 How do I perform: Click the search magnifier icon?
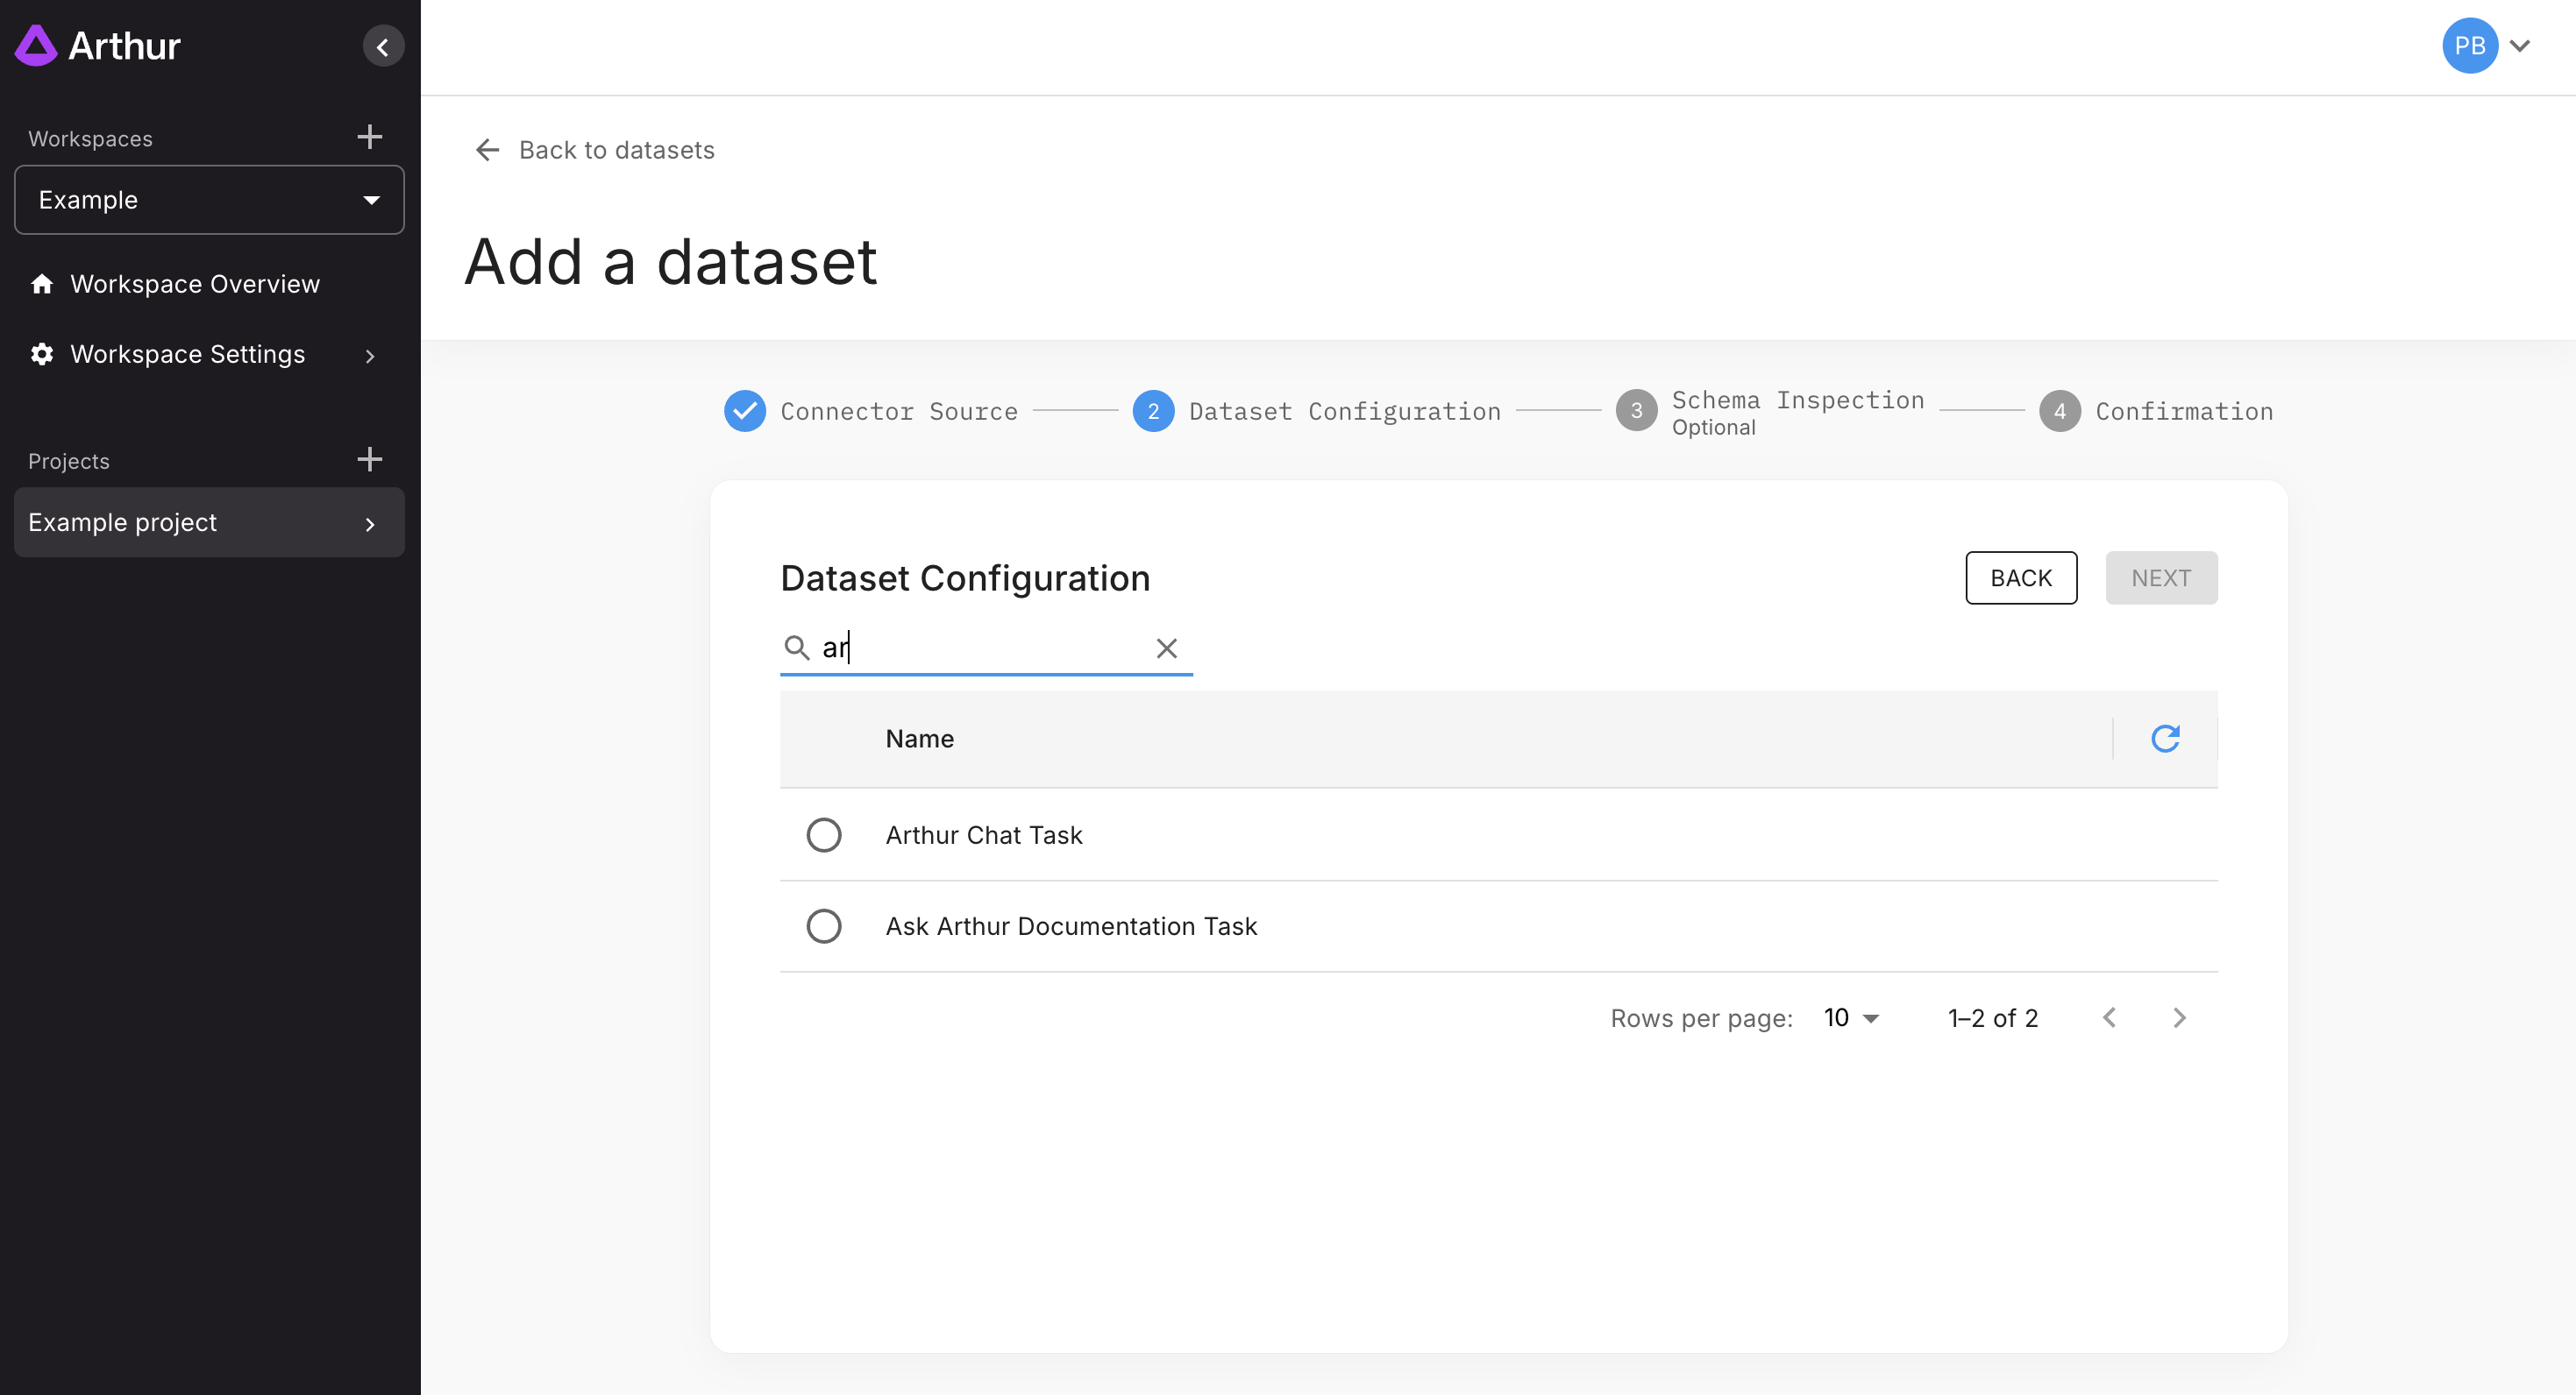(796, 648)
